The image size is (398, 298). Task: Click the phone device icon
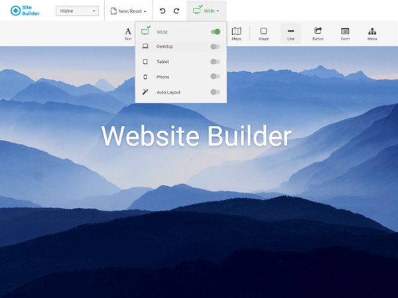click(145, 77)
